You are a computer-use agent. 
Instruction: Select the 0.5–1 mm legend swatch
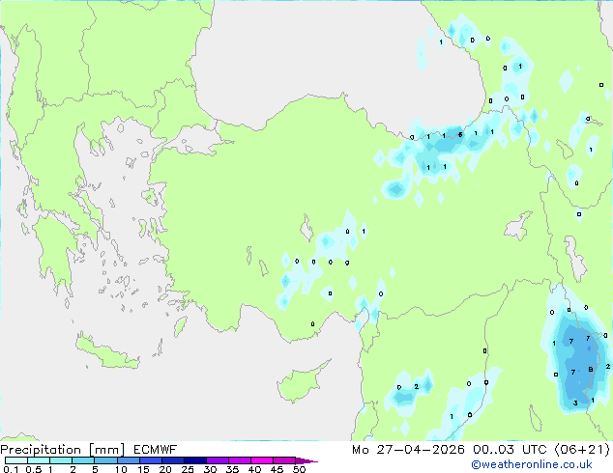click(39, 460)
